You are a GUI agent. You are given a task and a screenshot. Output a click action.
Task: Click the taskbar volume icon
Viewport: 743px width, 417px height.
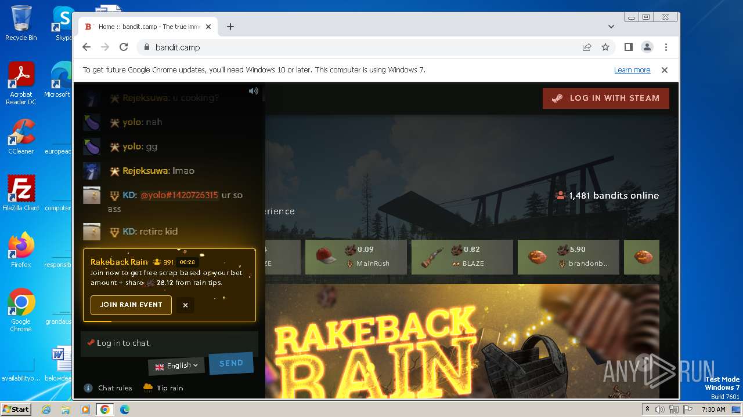point(660,409)
